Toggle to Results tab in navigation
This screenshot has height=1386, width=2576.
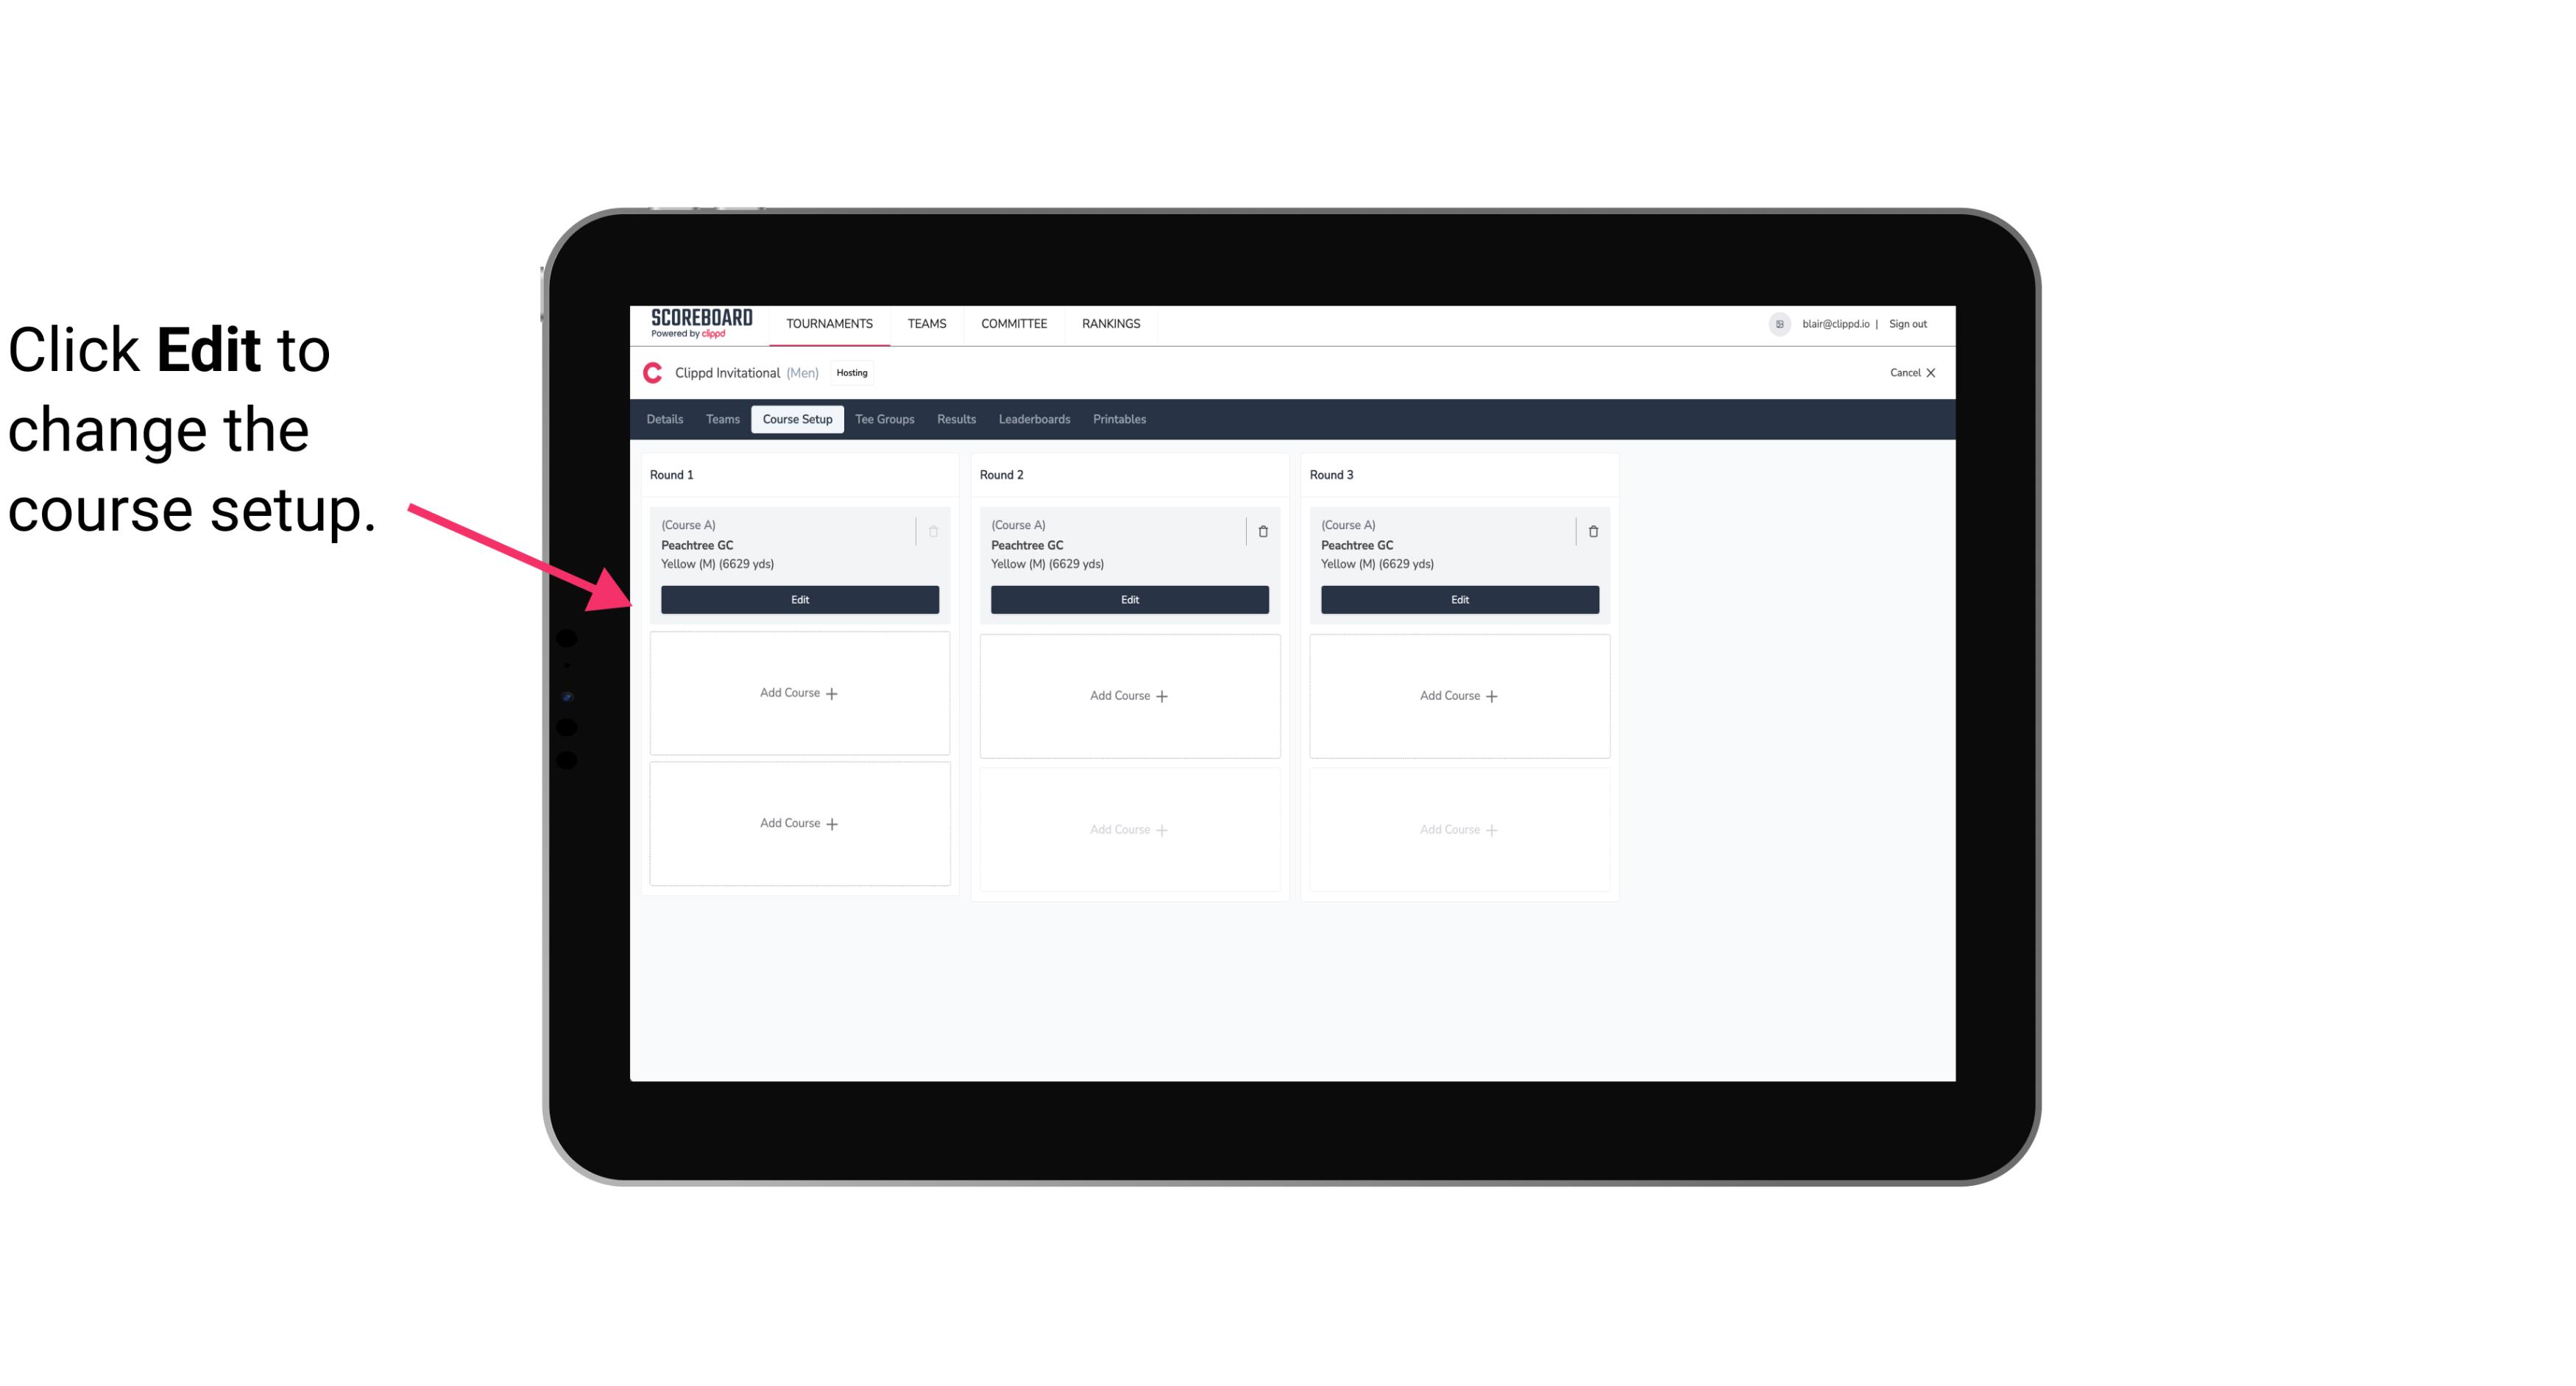pos(957,420)
